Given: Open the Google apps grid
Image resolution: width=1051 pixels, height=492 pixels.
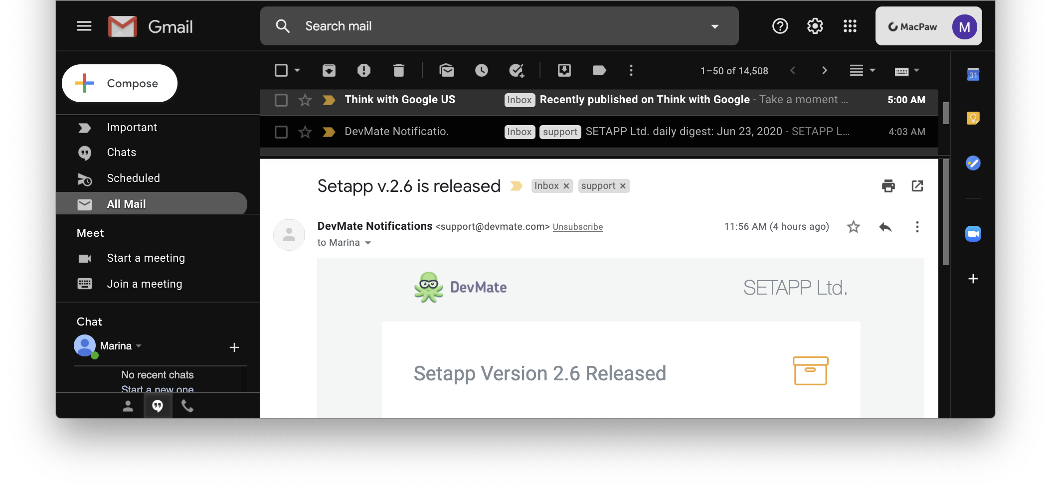Looking at the screenshot, I should [850, 26].
